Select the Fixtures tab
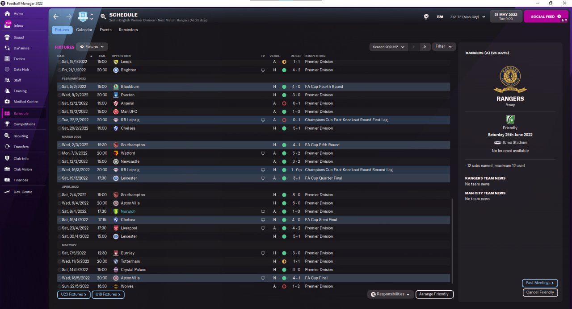 tap(62, 30)
